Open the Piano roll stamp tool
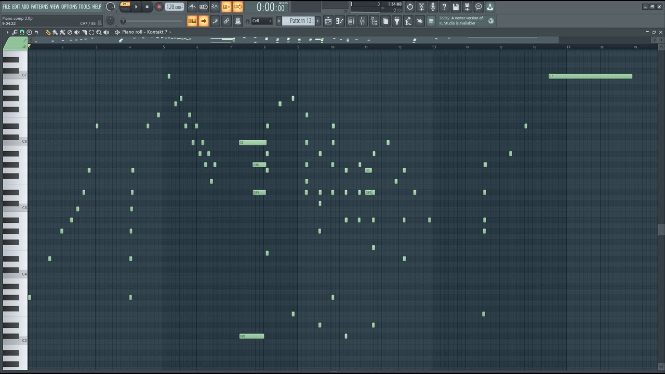The height and width of the screenshot is (374, 665). [x=29, y=32]
